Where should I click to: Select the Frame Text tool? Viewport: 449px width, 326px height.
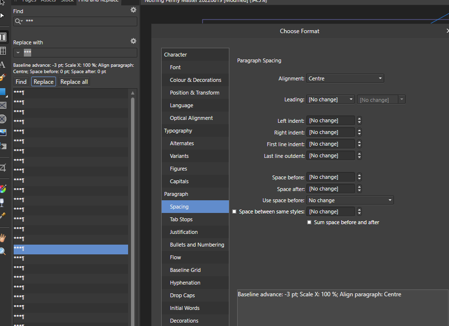[x=3, y=37]
